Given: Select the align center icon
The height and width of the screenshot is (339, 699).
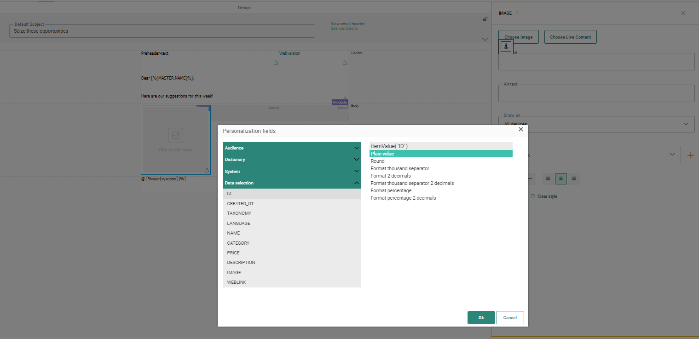Looking at the screenshot, I should [x=561, y=178].
